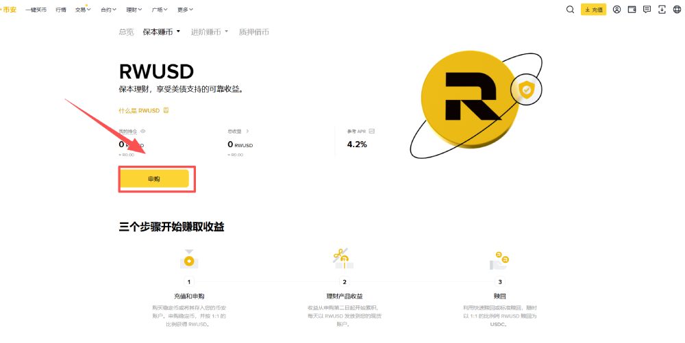Click the yellow 申购 button
The width and height of the screenshot is (685, 343).
[154, 179]
